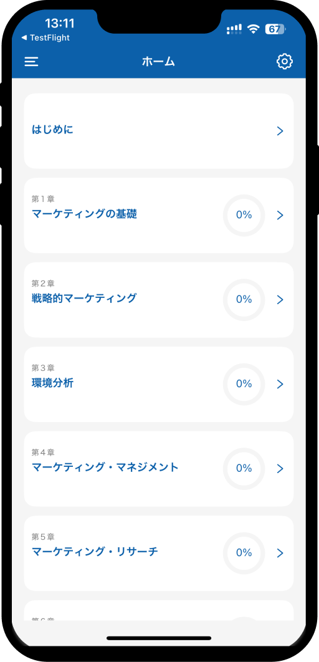Tap the battery indicator showing 67

tap(275, 29)
